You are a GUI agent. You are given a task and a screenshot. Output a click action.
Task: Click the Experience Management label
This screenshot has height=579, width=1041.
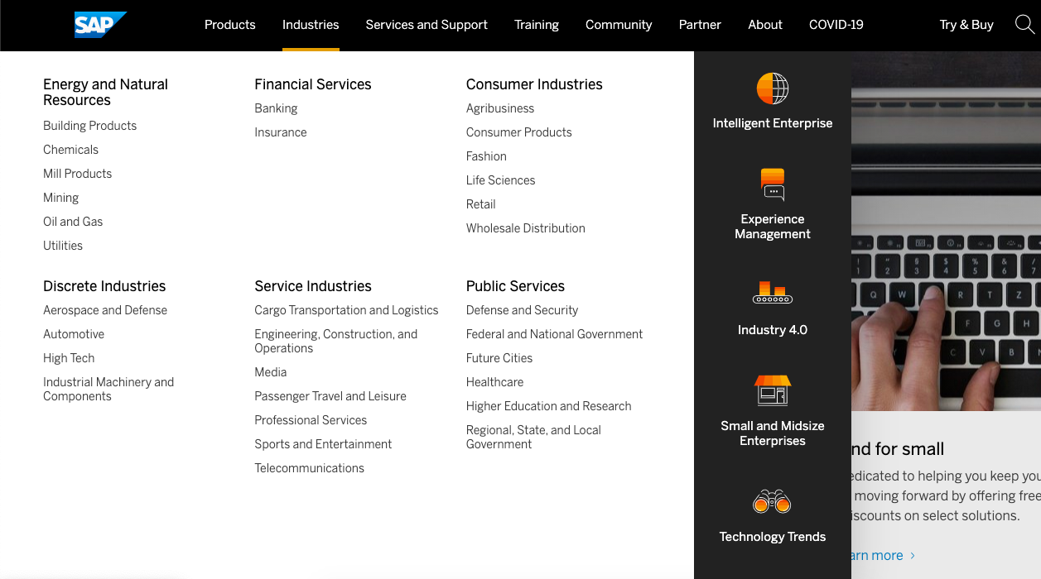click(x=773, y=227)
